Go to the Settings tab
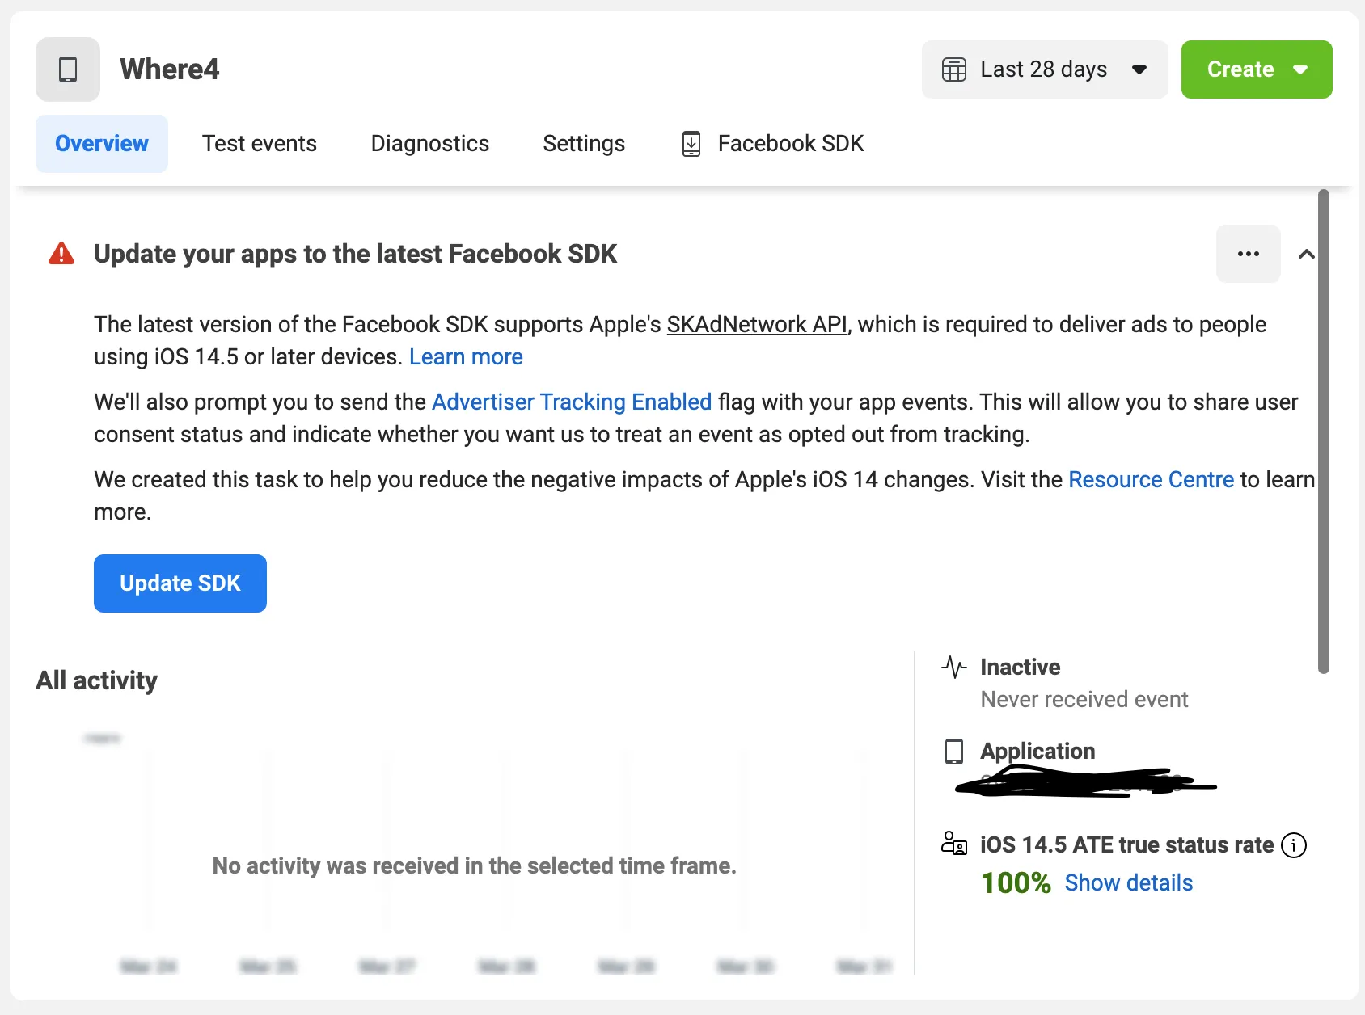Image resolution: width=1365 pixels, height=1015 pixels. tap(584, 144)
